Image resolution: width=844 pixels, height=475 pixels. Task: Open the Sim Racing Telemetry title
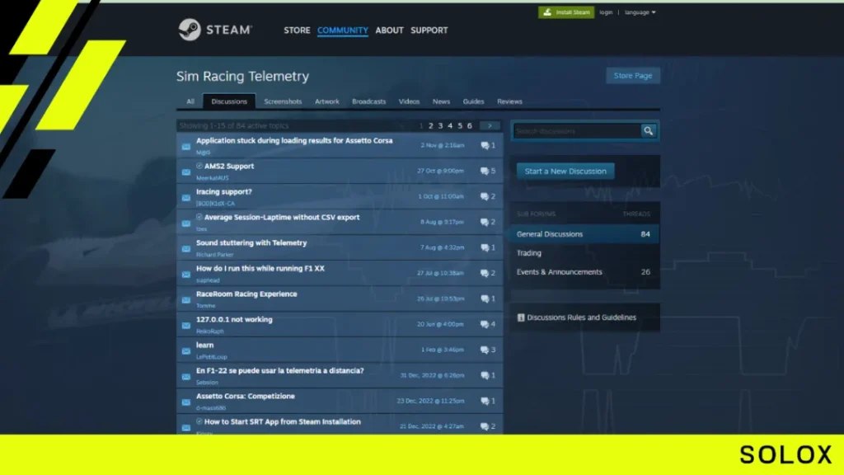coord(243,76)
